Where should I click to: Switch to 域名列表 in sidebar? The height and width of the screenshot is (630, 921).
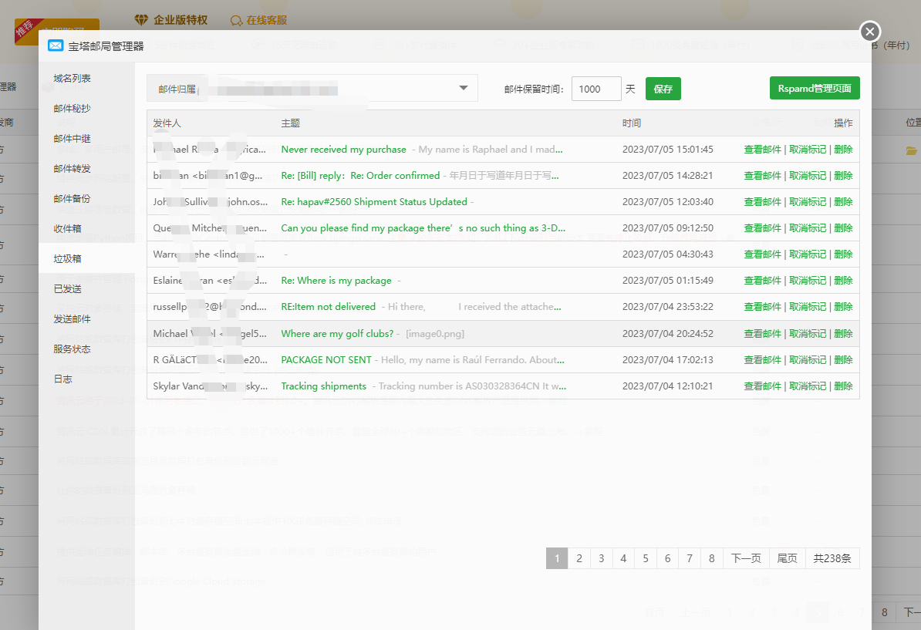(x=73, y=79)
